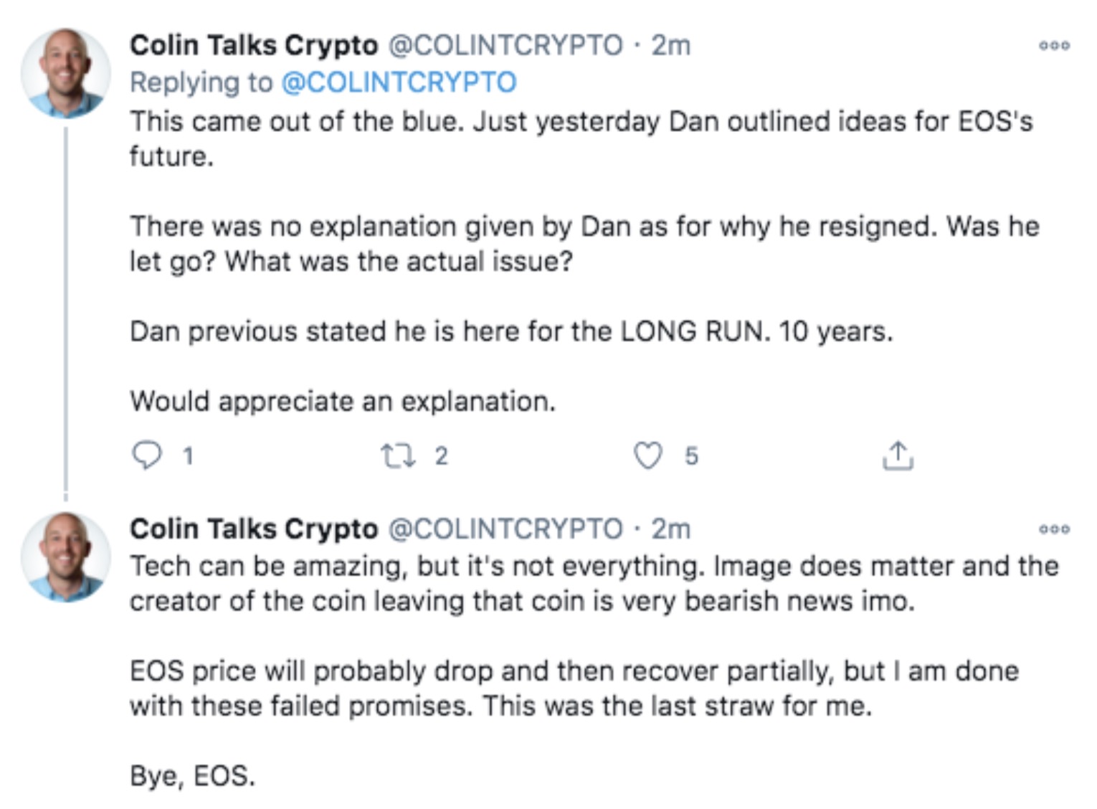Open the first tweet's profile avatar

tap(65, 72)
